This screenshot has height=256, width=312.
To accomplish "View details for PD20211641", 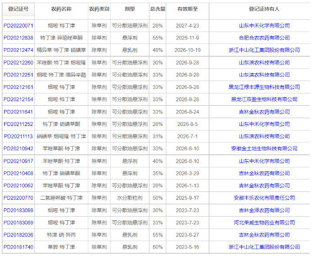I will click(18, 112).
